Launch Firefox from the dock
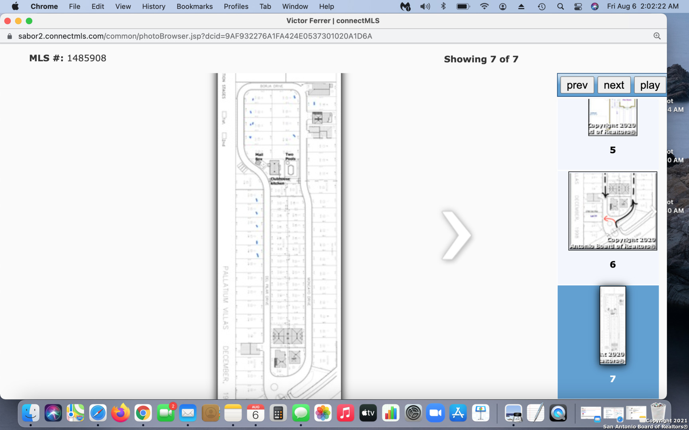 coord(120,413)
